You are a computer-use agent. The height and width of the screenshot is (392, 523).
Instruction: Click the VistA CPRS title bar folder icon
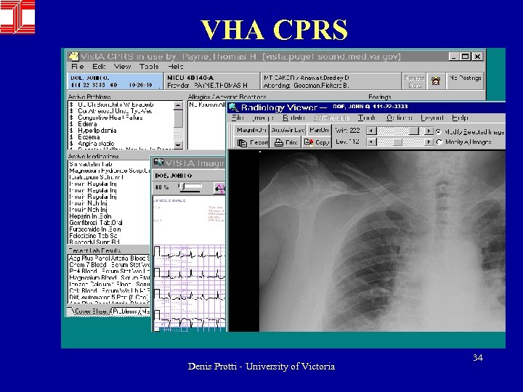click(73, 57)
